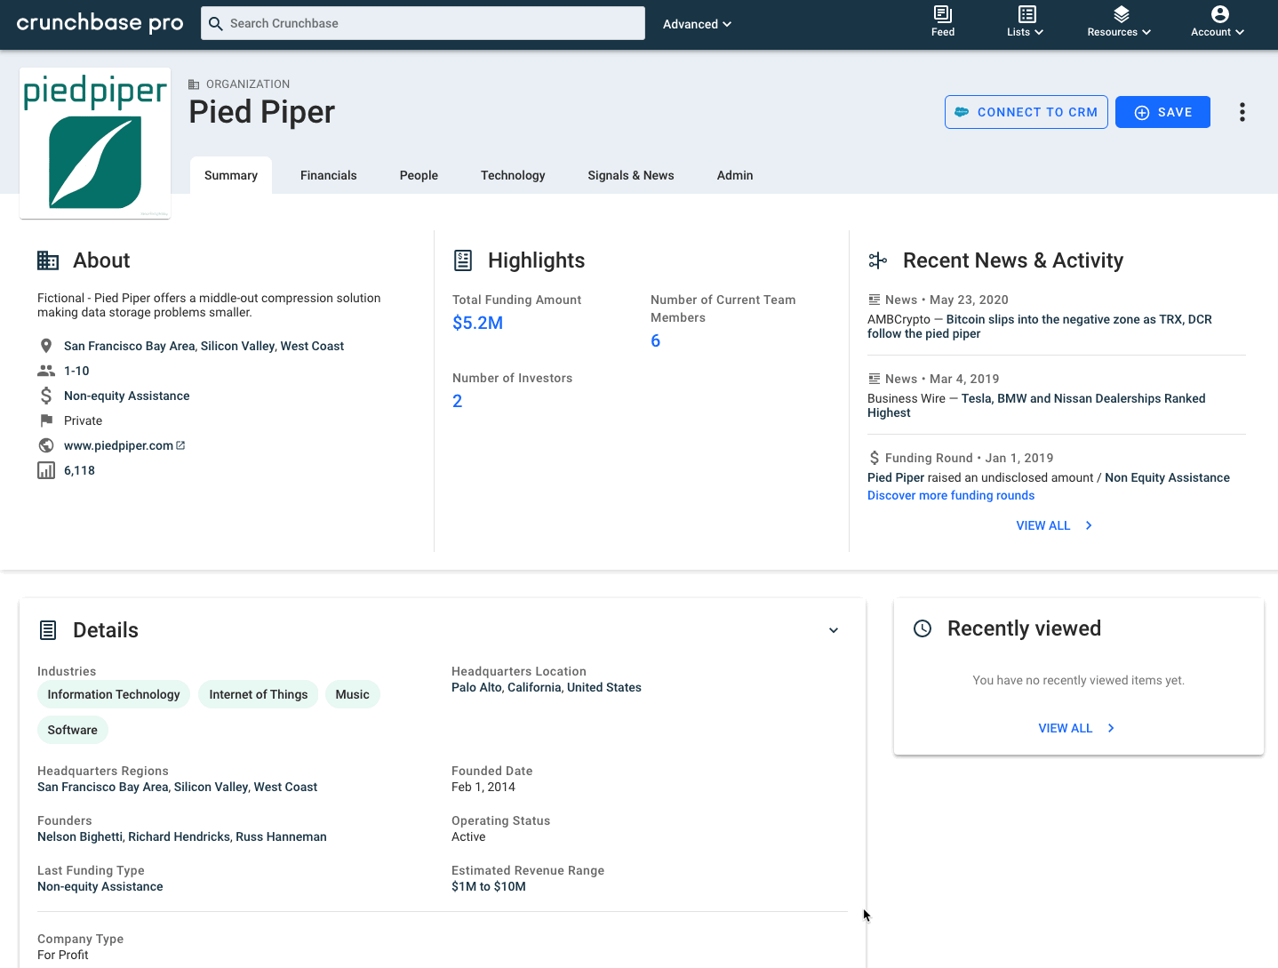Open Non Equity Assistance funding round link
Viewport: 1278px width, 968px height.
point(1167,477)
